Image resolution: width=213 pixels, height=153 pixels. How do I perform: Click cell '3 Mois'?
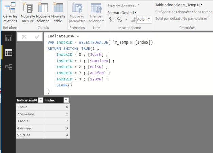point(30,121)
